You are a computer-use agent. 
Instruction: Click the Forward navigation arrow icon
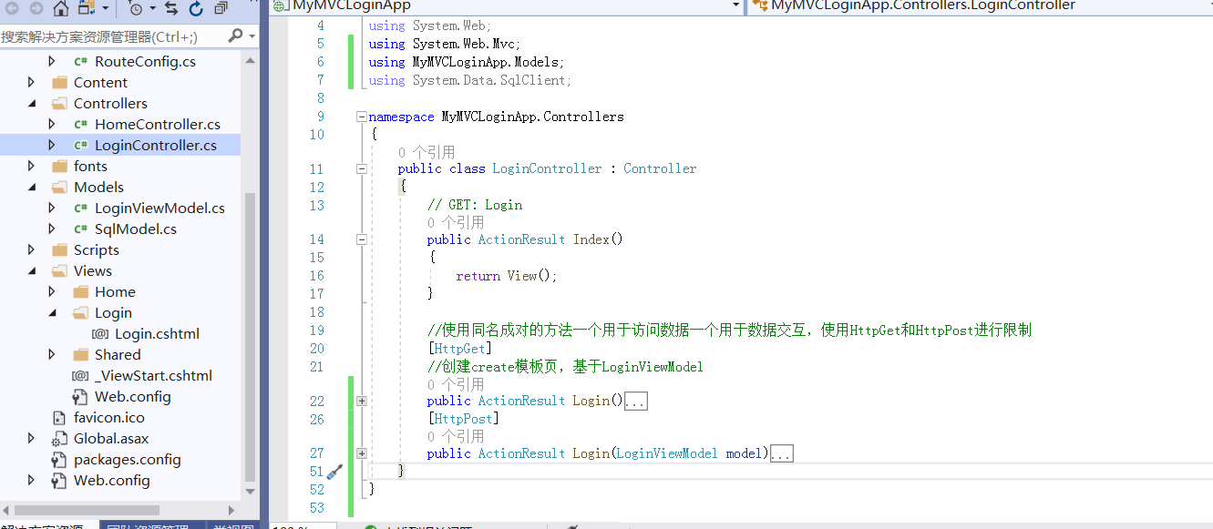pyautogui.click(x=36, y=9)
